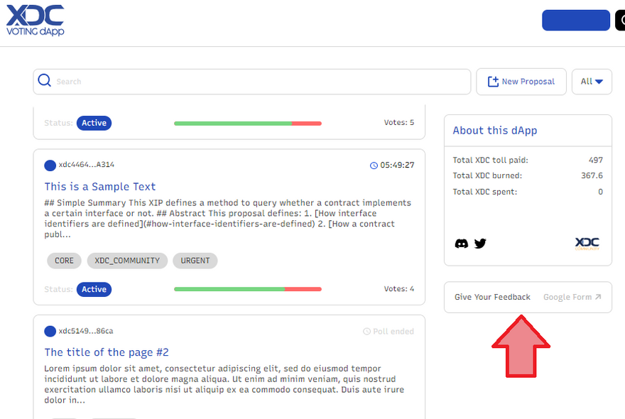Screen dimensions: 625x419
Task: Open the Discord icon link
Action: click(x=462, y=244)
